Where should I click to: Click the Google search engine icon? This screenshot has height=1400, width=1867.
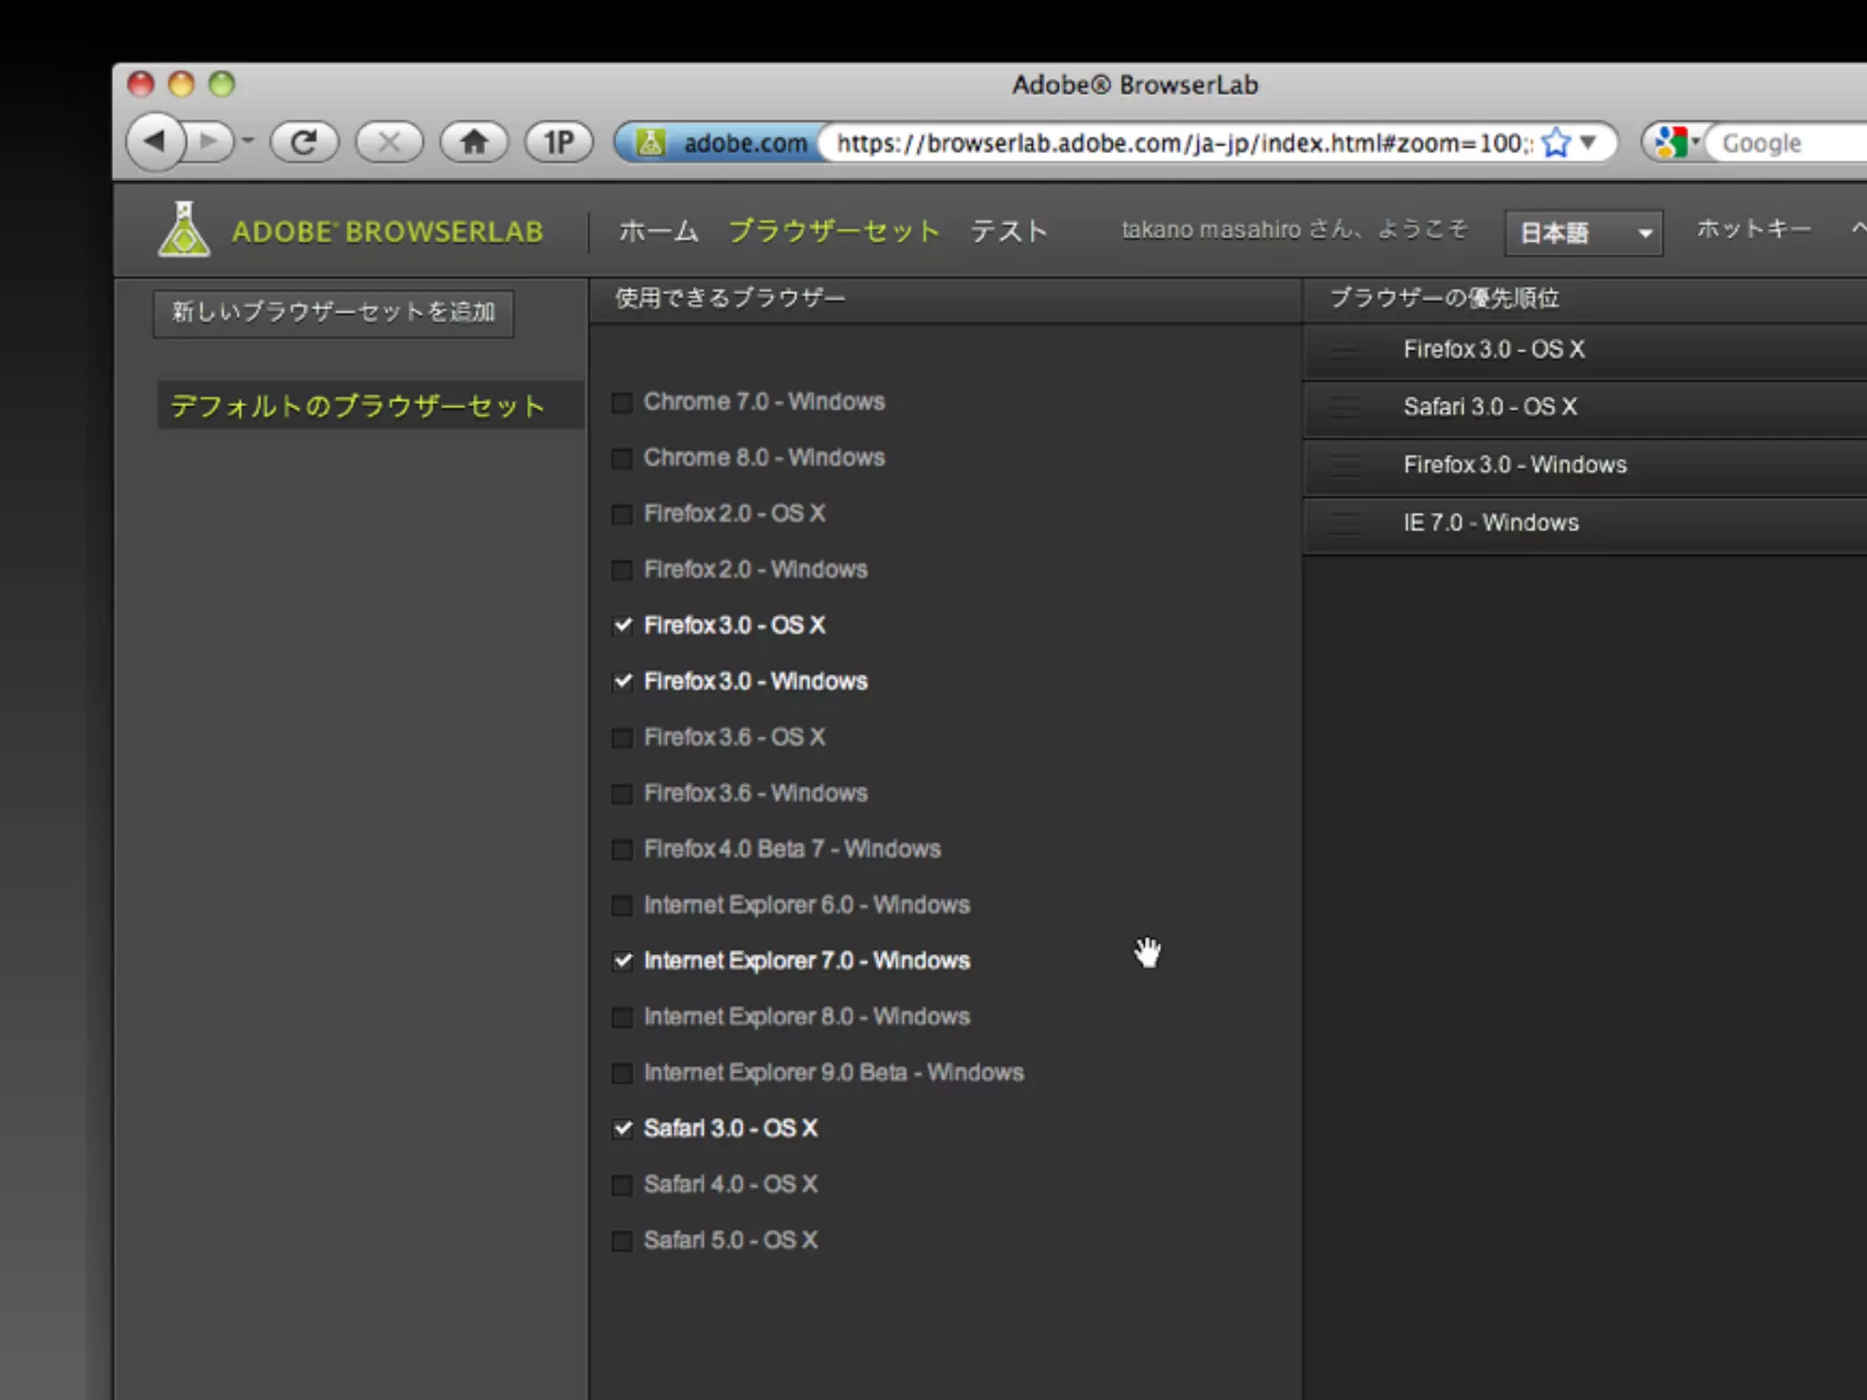[x=1671, y=143]
